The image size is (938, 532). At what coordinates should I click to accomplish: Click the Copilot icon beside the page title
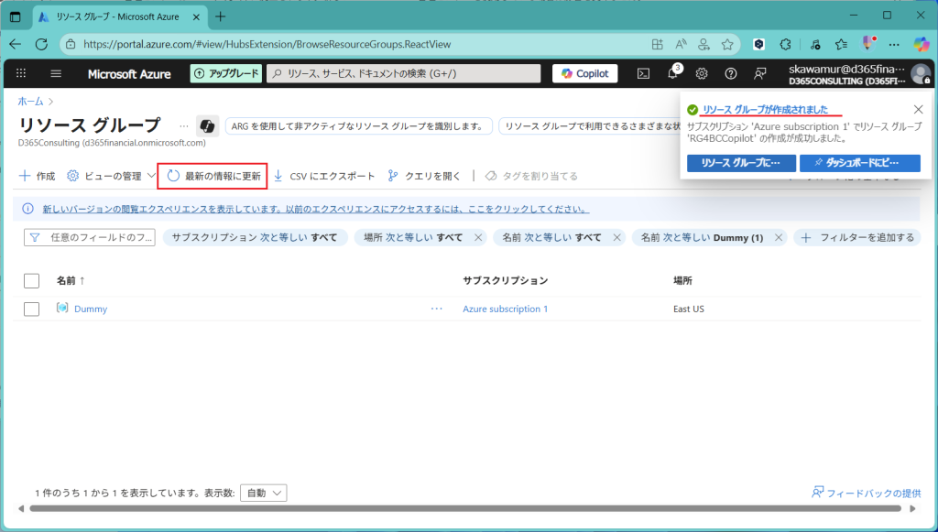point(207,126)
